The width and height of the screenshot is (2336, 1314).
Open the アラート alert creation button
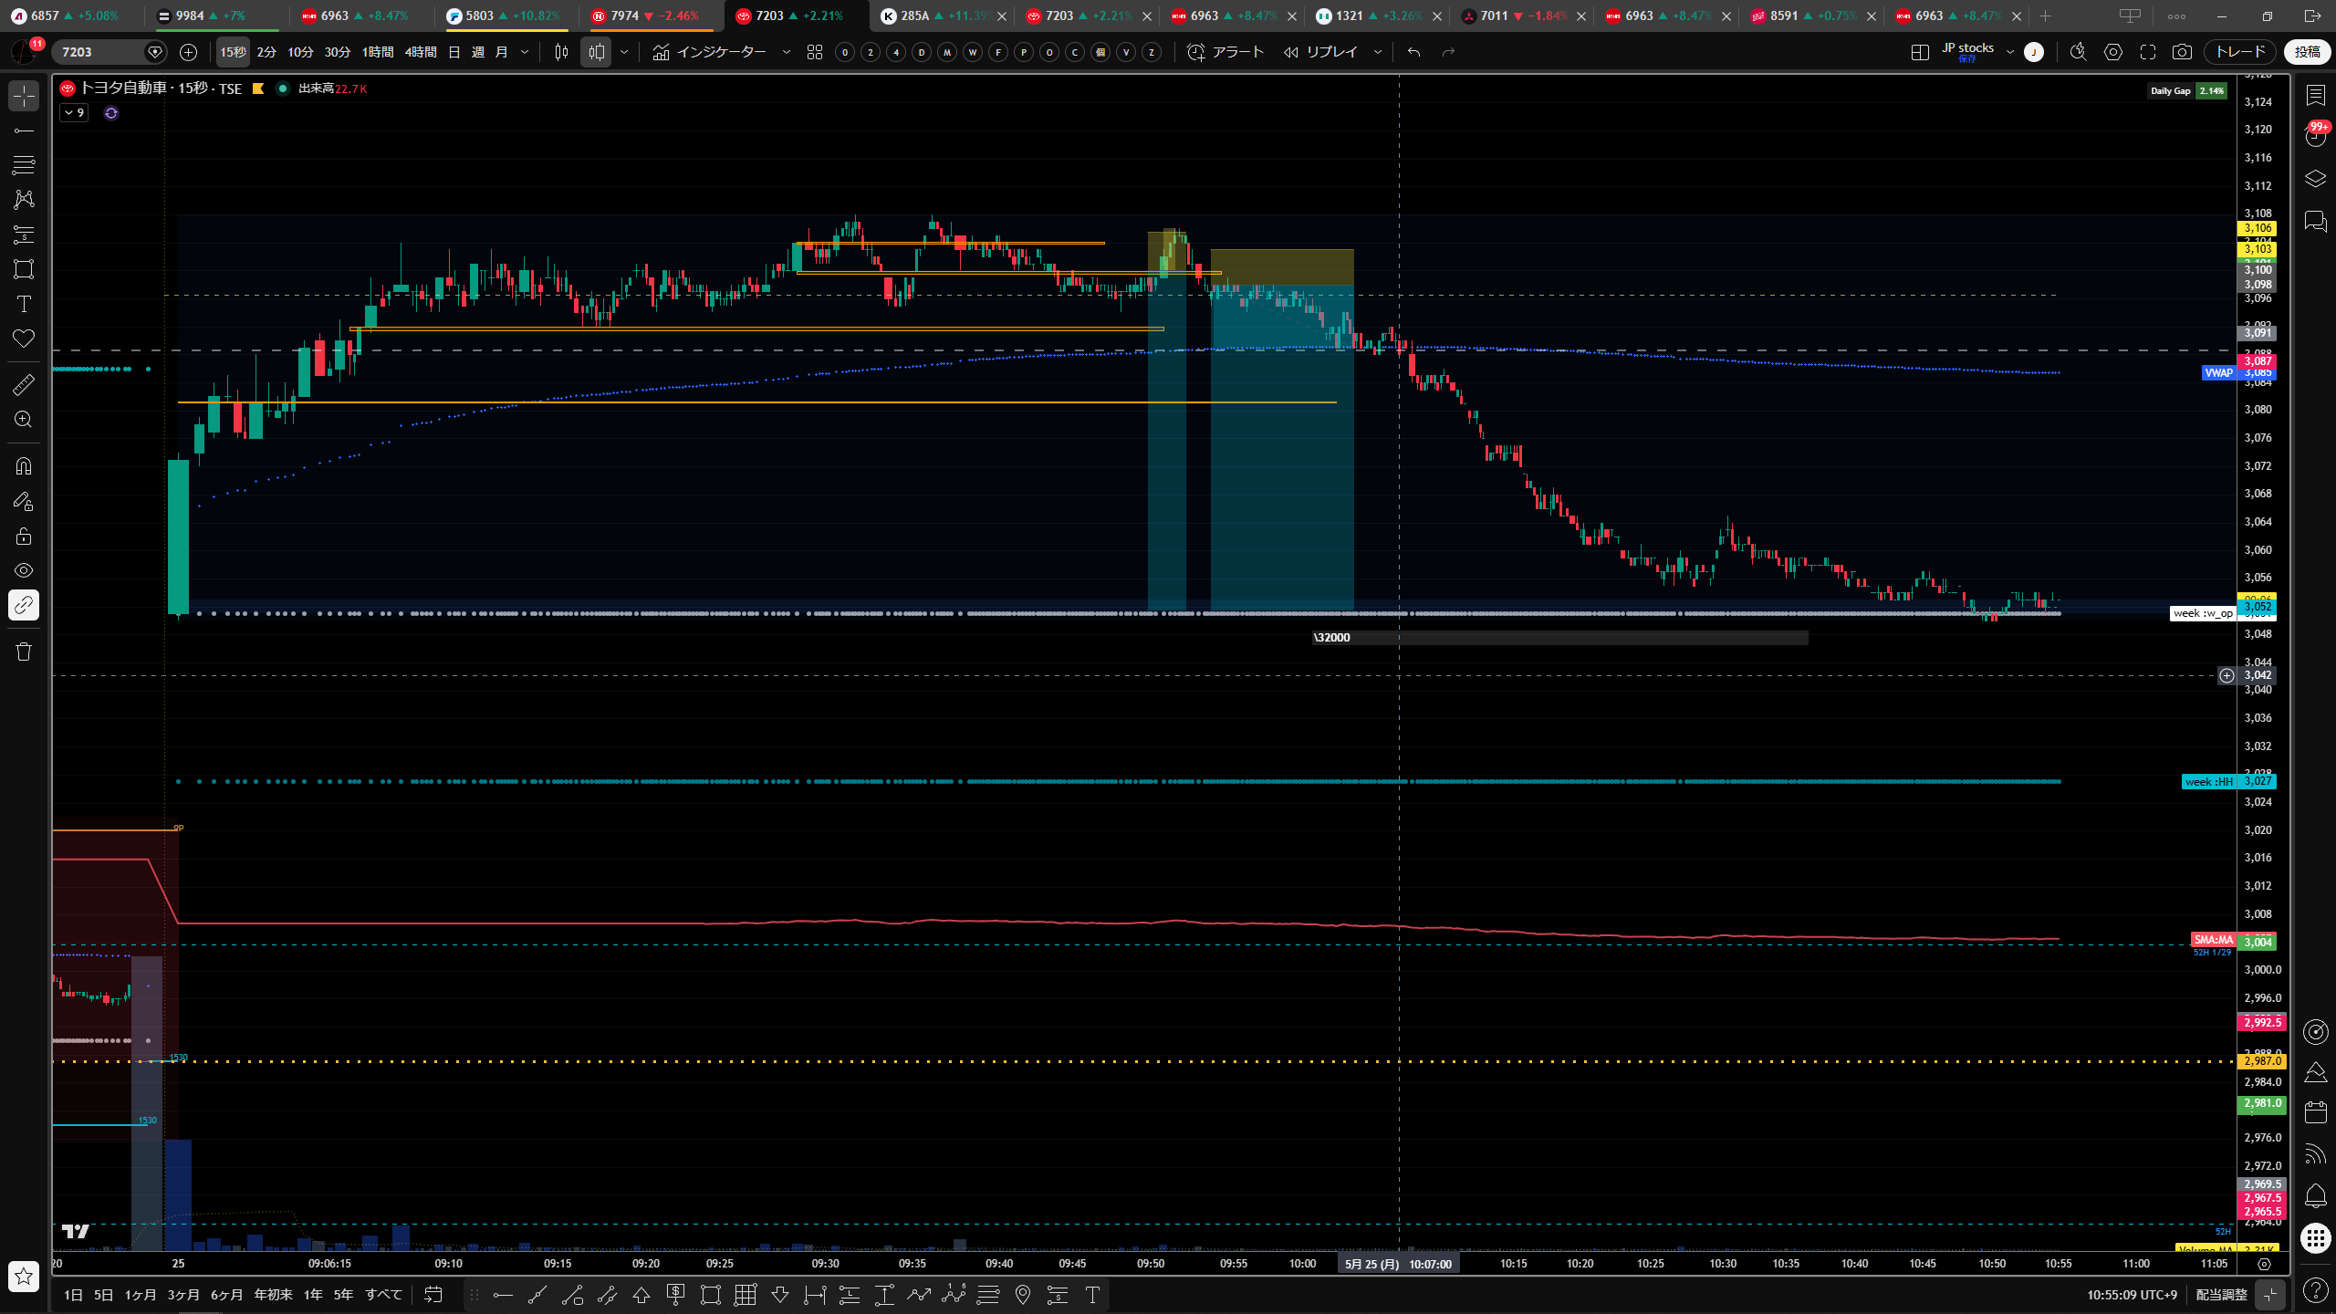[x=1225, y=52]
